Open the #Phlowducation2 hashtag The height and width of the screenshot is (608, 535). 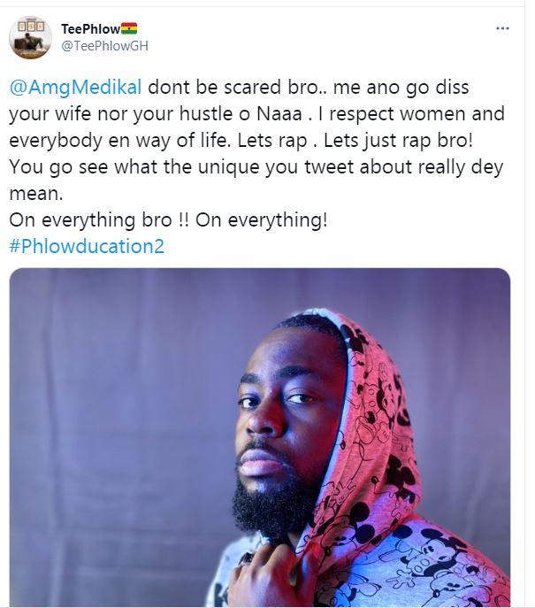[x=86, y=246]
